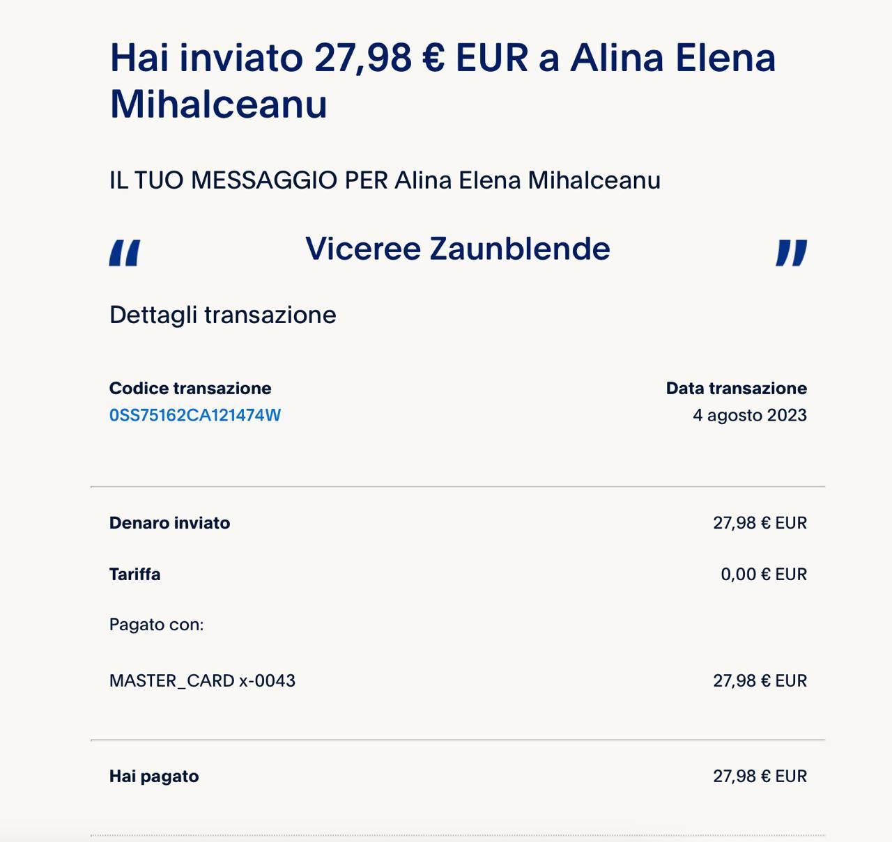Image resolution: width=892 pixels, height=842 pixels.
Task: Click the Viceree Zaunblende message text
Action: pyautogui.click(x=457, y=249)
